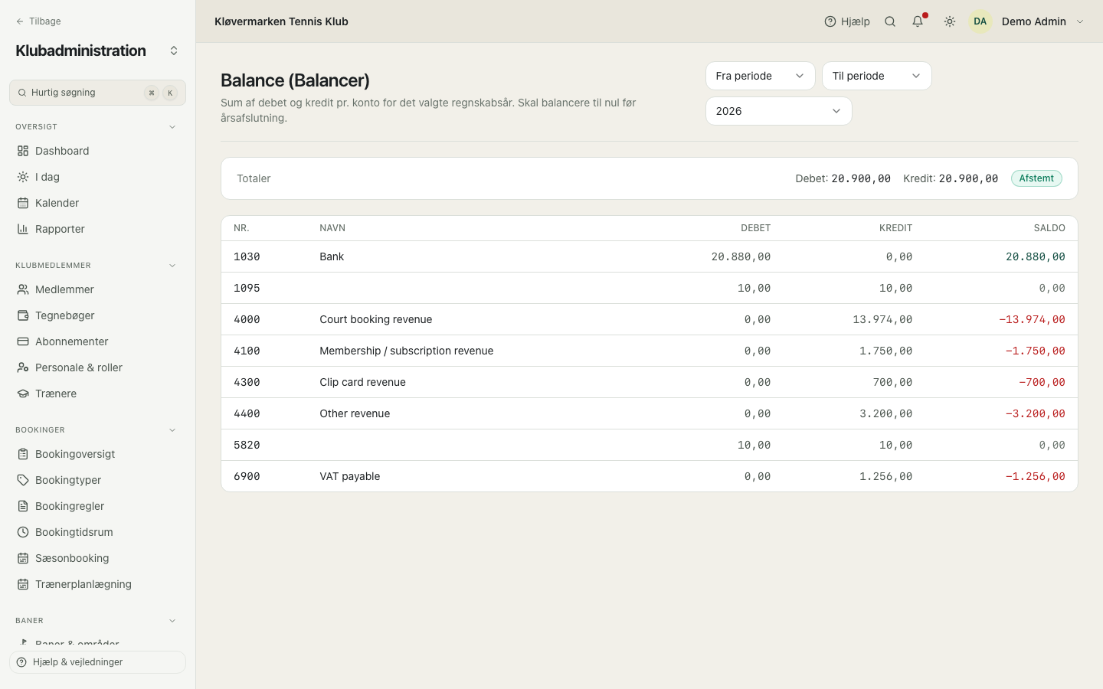Click the Tilbage back link

(38, 21)
